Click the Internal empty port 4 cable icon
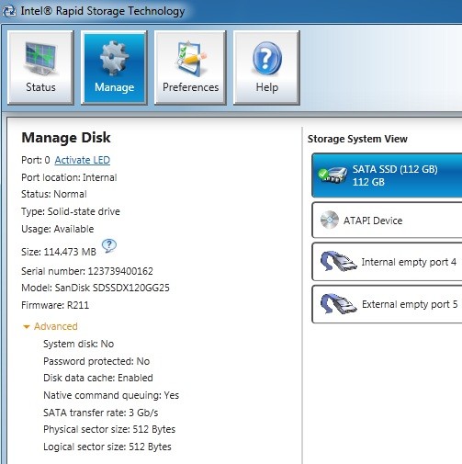462x464 pixels. click(338, 261)
